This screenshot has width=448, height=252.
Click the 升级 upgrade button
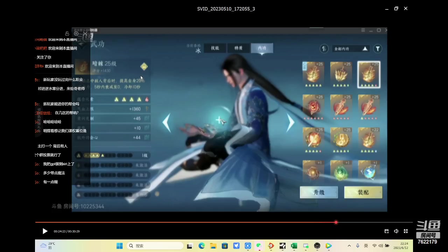point(319,192)
